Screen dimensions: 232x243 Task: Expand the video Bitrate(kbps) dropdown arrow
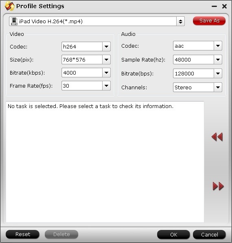coord(106,73)
